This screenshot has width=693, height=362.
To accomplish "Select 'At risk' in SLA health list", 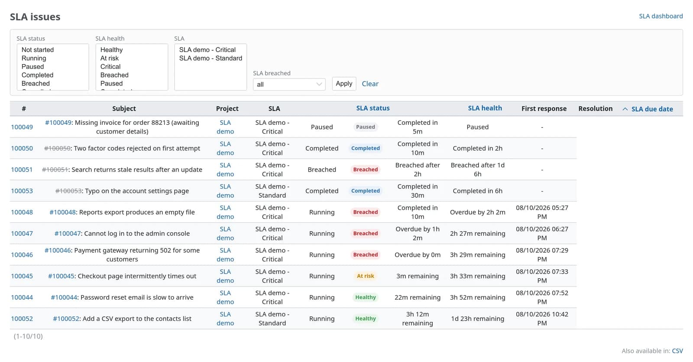I will point(110,58).
